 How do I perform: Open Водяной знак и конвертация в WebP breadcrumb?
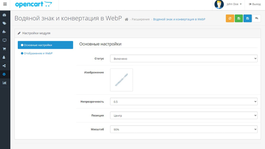pos(179,20)
